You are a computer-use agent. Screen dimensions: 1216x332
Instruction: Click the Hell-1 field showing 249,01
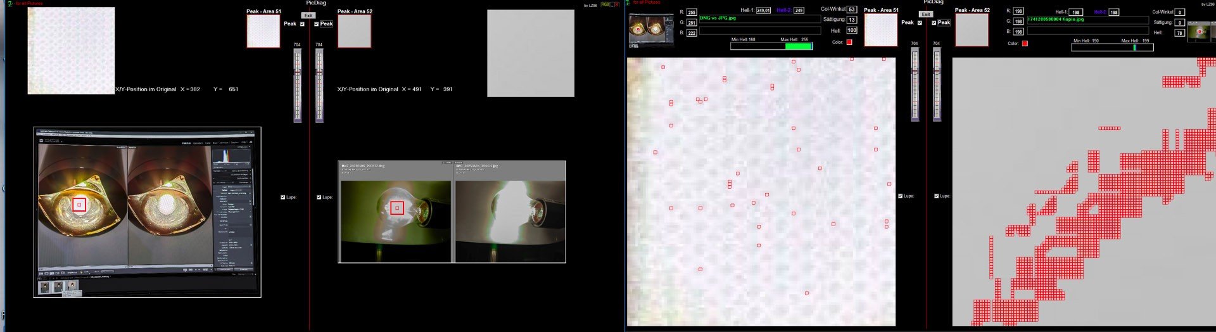click(x=763, y=11)
